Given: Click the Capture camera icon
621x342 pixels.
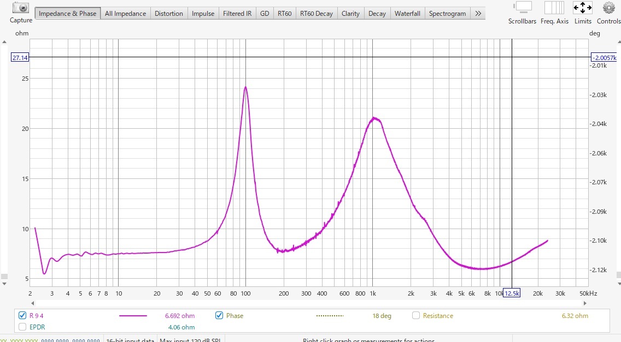Looking at the screenshot, I should coord(21,8).
